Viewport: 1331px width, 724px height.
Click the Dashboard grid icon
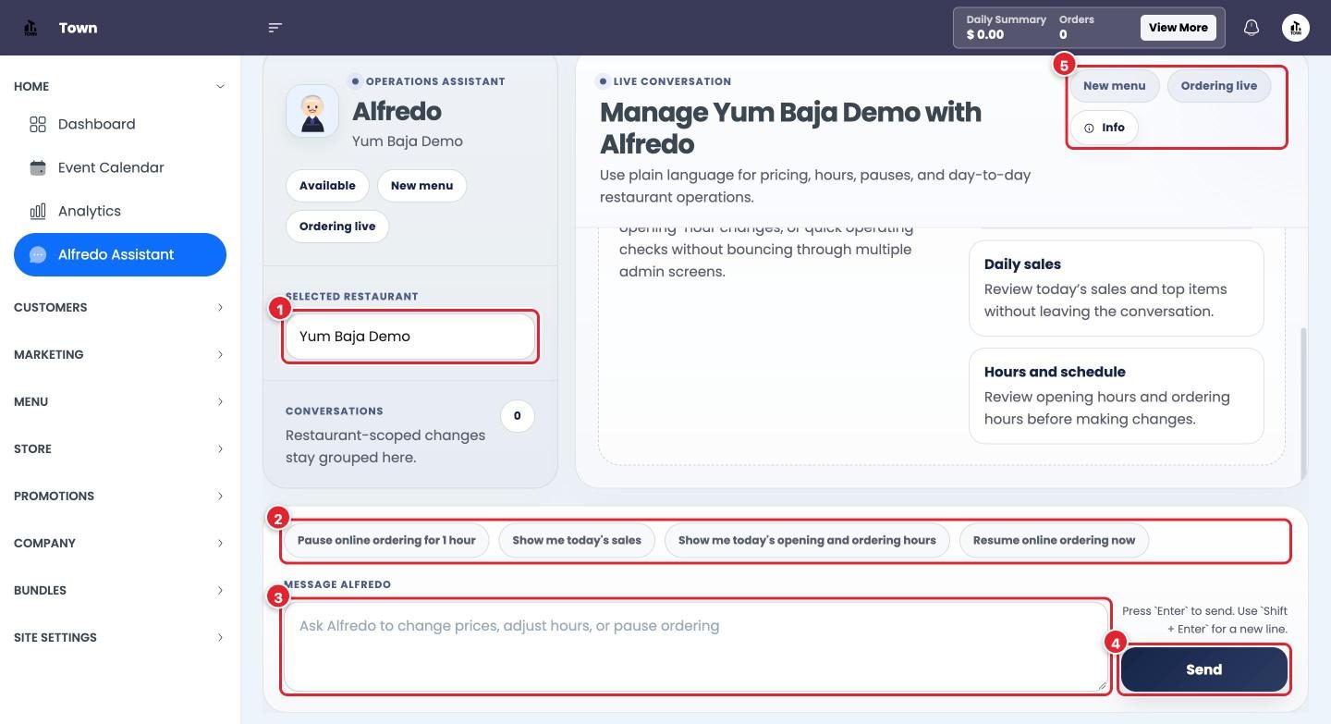[38, 124]
